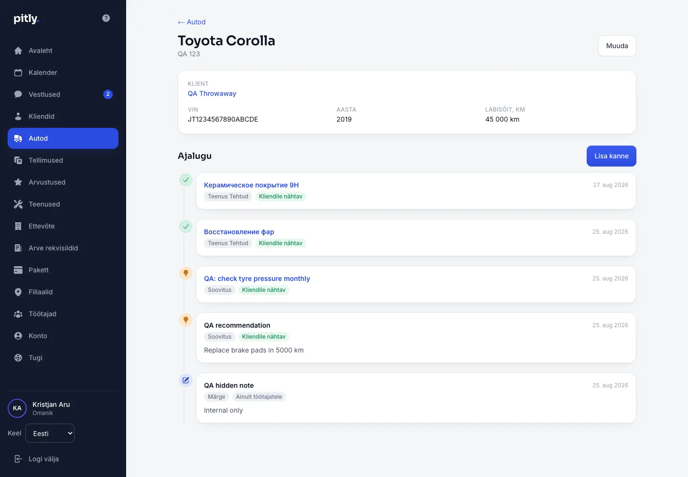Click the Teenused tools icon

18,204
